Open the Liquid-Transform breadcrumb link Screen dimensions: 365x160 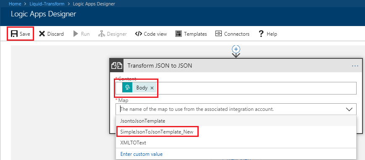pyautogui.click(x=47, y=4)
